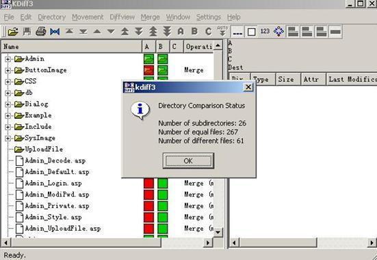377x260 pixels.
Task: Click the Name column header
Action: coord(72,46)
